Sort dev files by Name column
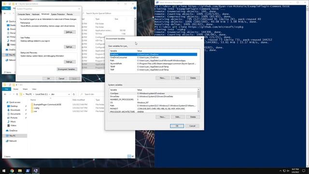Viewport: 309px width, 174px height. point(33,100)
